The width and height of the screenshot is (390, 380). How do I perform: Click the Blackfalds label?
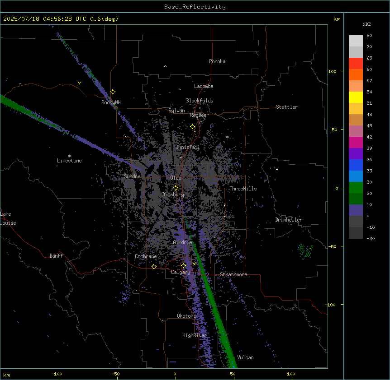(x=200, y=101)
